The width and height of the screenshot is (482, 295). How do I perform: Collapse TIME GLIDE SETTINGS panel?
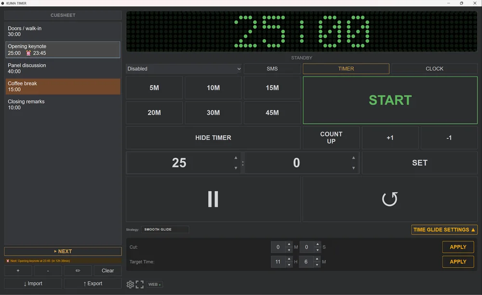pyautogui.click(x=444, y=230)
